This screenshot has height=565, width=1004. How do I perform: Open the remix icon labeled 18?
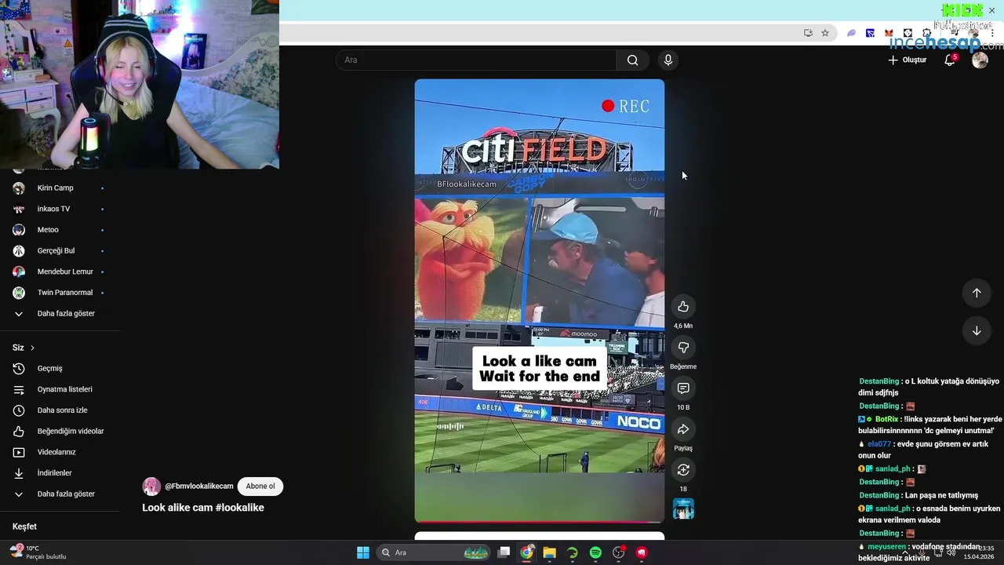coord(683,470)
